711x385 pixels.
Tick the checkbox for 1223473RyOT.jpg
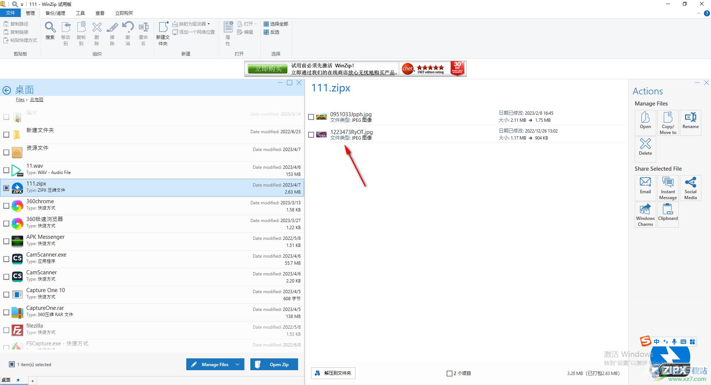(311, 135)
